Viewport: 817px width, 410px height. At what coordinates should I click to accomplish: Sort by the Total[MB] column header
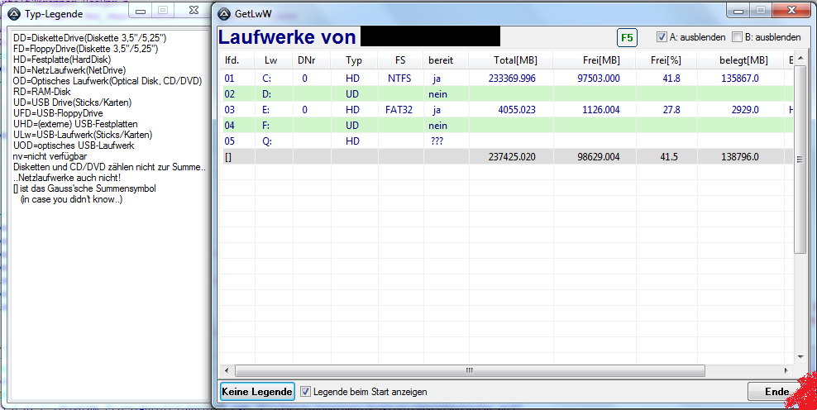coord(515,60)
